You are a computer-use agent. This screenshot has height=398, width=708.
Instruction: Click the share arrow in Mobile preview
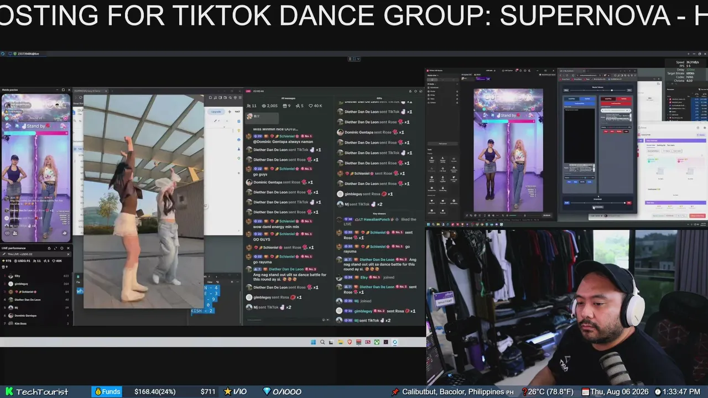click(x=64, y=233)
